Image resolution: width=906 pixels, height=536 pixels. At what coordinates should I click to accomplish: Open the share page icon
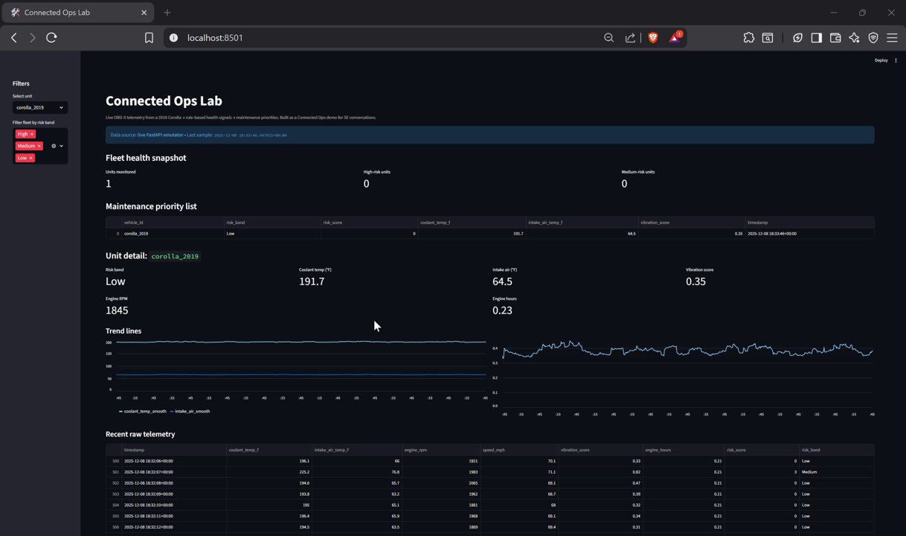pos(630,38)
